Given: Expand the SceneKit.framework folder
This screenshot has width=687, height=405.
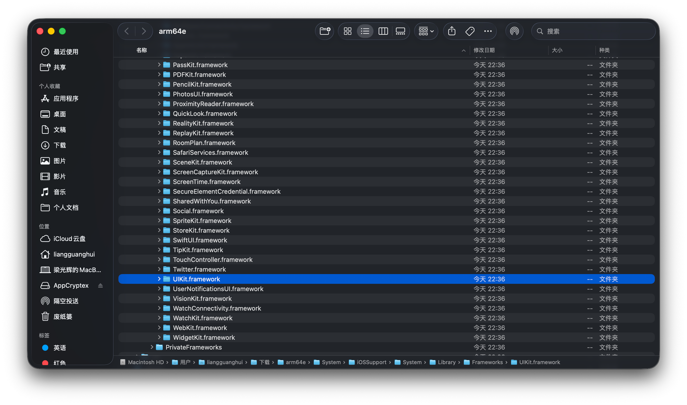Looking at the screenshot, I should 159,162.
